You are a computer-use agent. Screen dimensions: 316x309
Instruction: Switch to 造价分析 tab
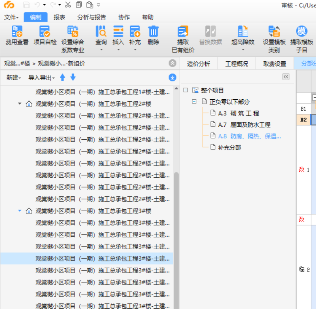(x=199, y=64)
